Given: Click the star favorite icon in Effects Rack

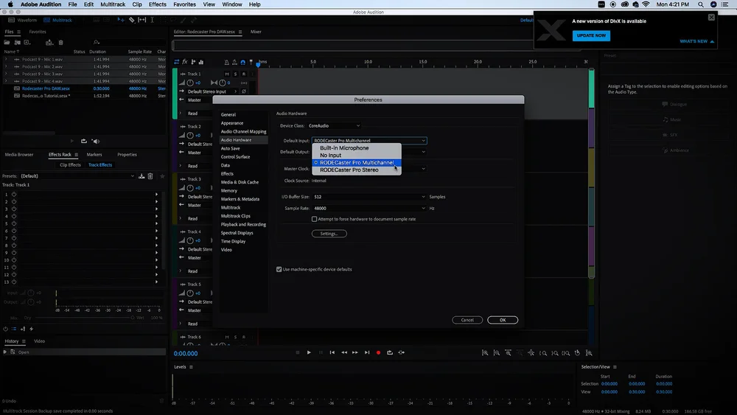Looking at the screenshot, I should 162,176.
